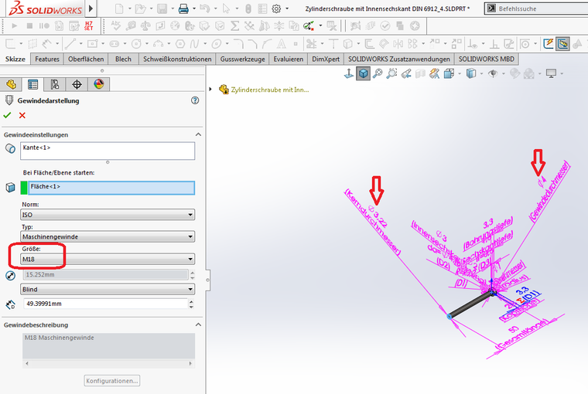Screen dimensions: 588x394
Task: Click Zoom to Fit icon
Action: tap(378, 73)
